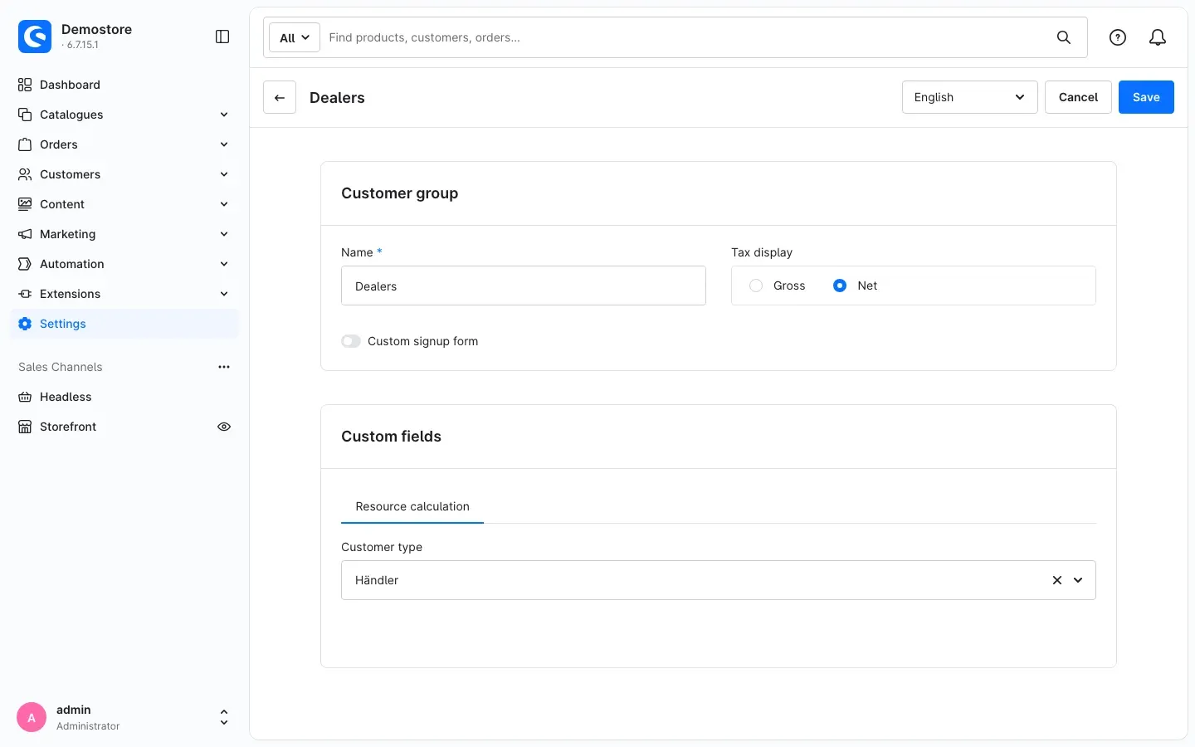Open the Headless sales channel

pyautogui.click(x=124, y=397)
